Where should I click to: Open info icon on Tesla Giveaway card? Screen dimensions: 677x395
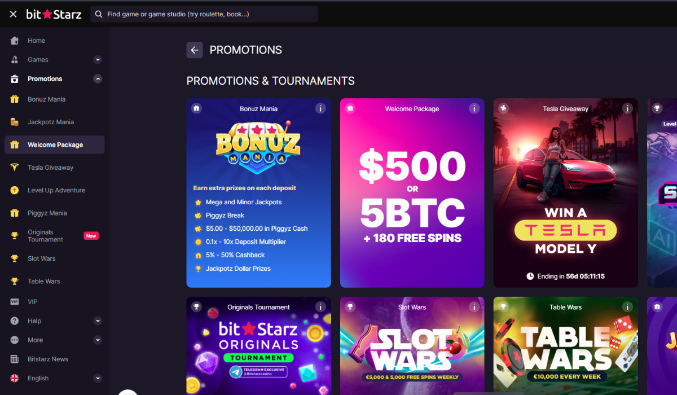click(627, 108)
